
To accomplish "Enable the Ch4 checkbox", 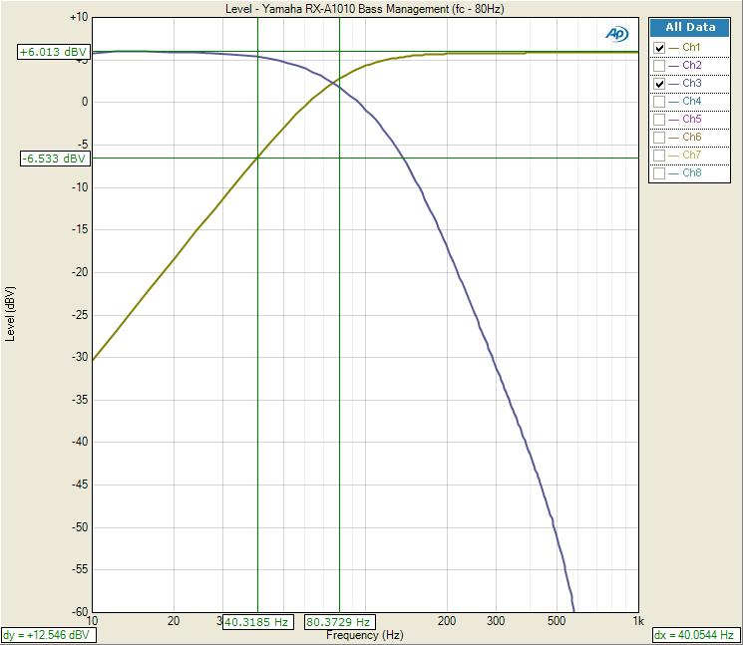I will coord(659,102).
